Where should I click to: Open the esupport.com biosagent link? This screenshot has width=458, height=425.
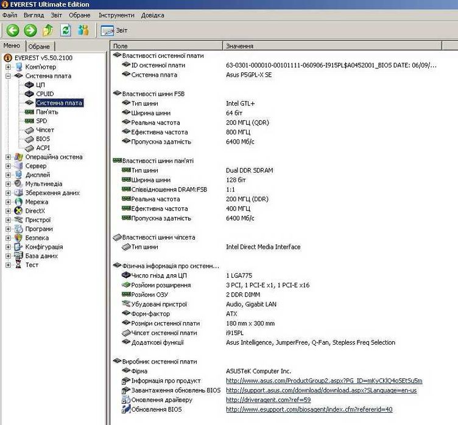click(309, 410)
